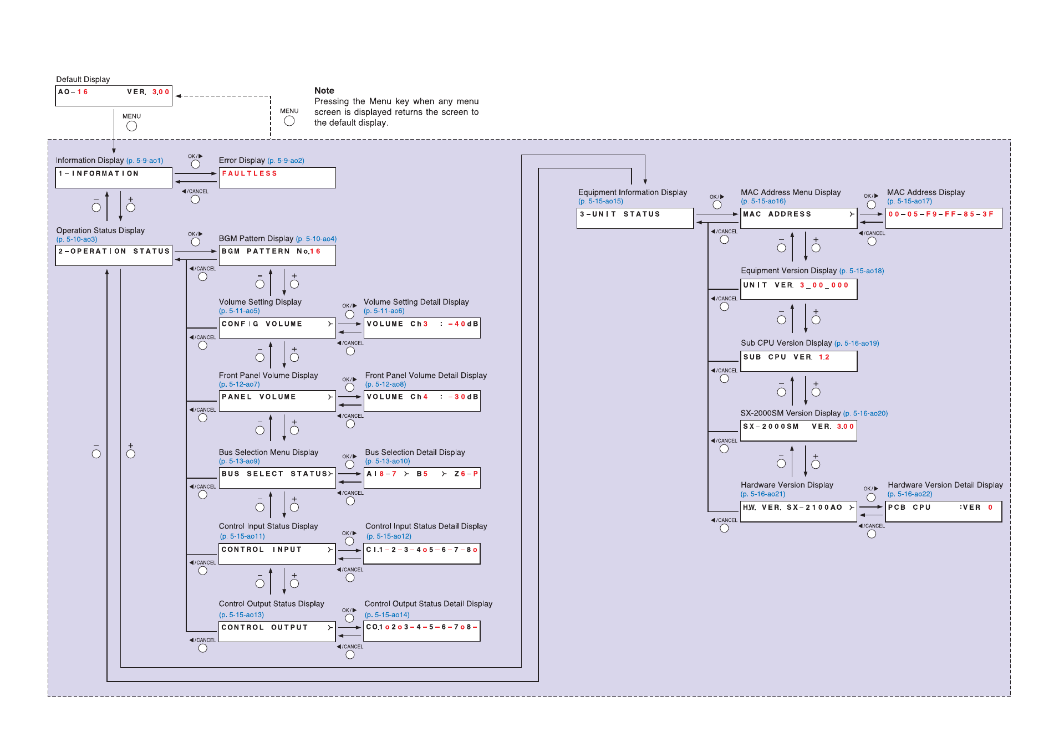Click CANCEL key circle below VOLUME Ch3 arrows
This screenshot has height=748, width=1059.
coord(350,351)
